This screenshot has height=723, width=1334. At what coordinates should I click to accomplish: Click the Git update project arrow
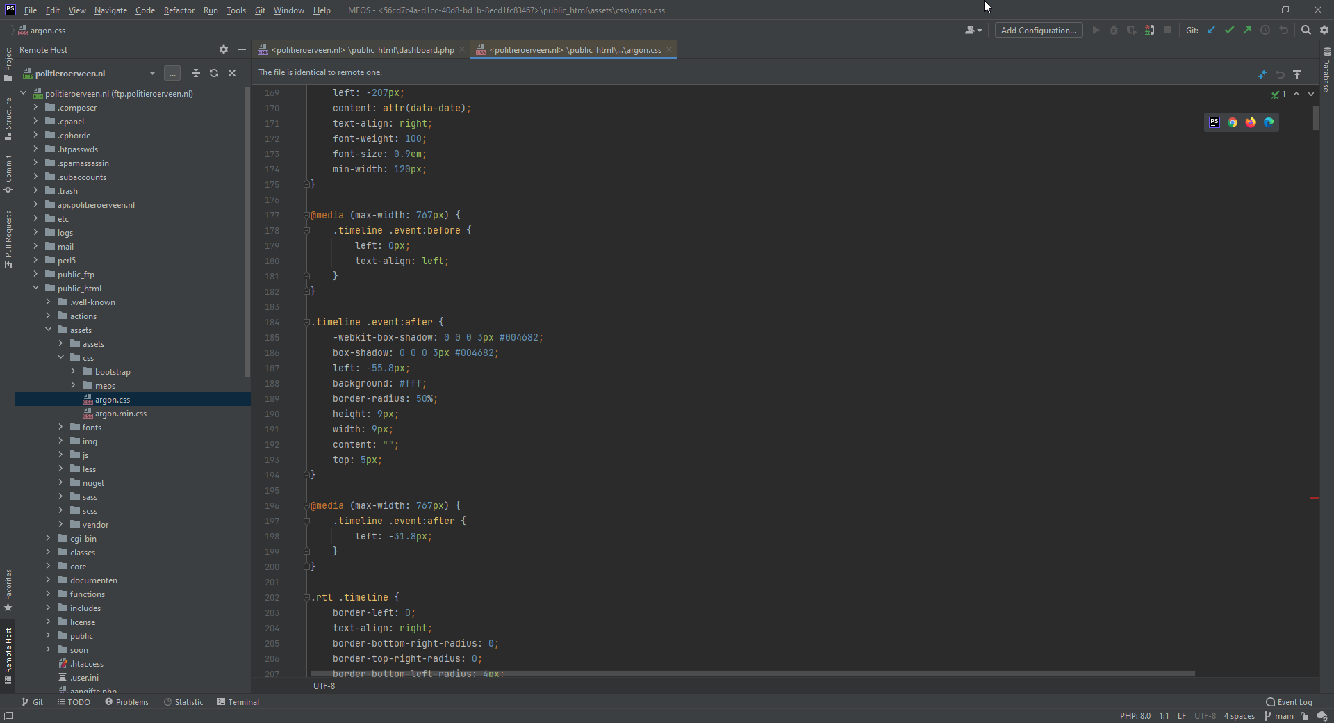pyautogui.click(x=1211, y=30)
